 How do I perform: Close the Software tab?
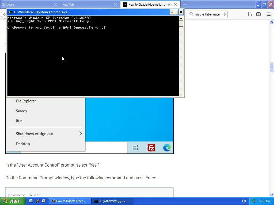click(55, 5)
